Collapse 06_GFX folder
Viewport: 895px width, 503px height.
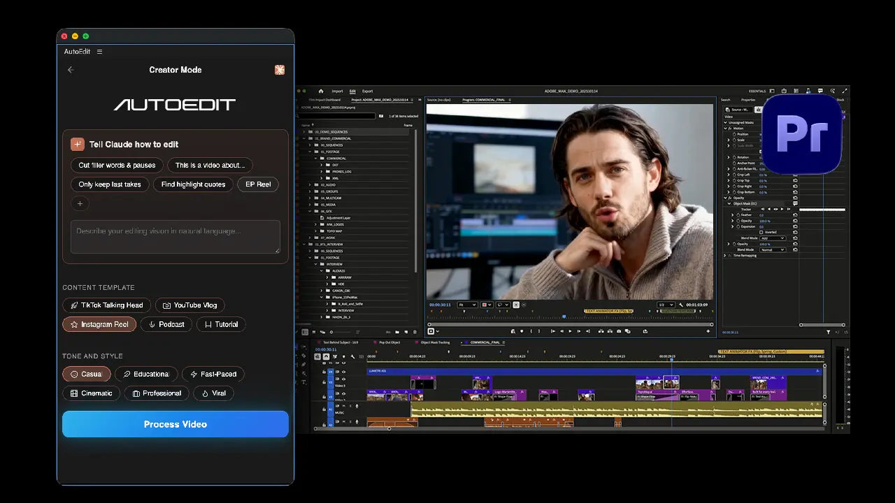tap(310, 211)
